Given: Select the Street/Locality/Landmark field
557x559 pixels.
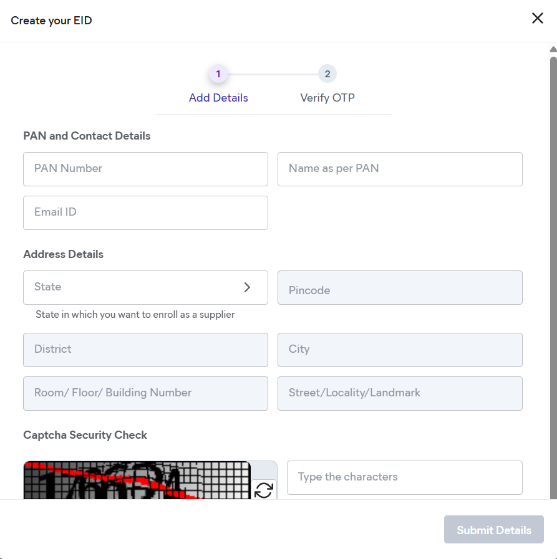Looking at the screenshot, I should click(x=400, y=393).
